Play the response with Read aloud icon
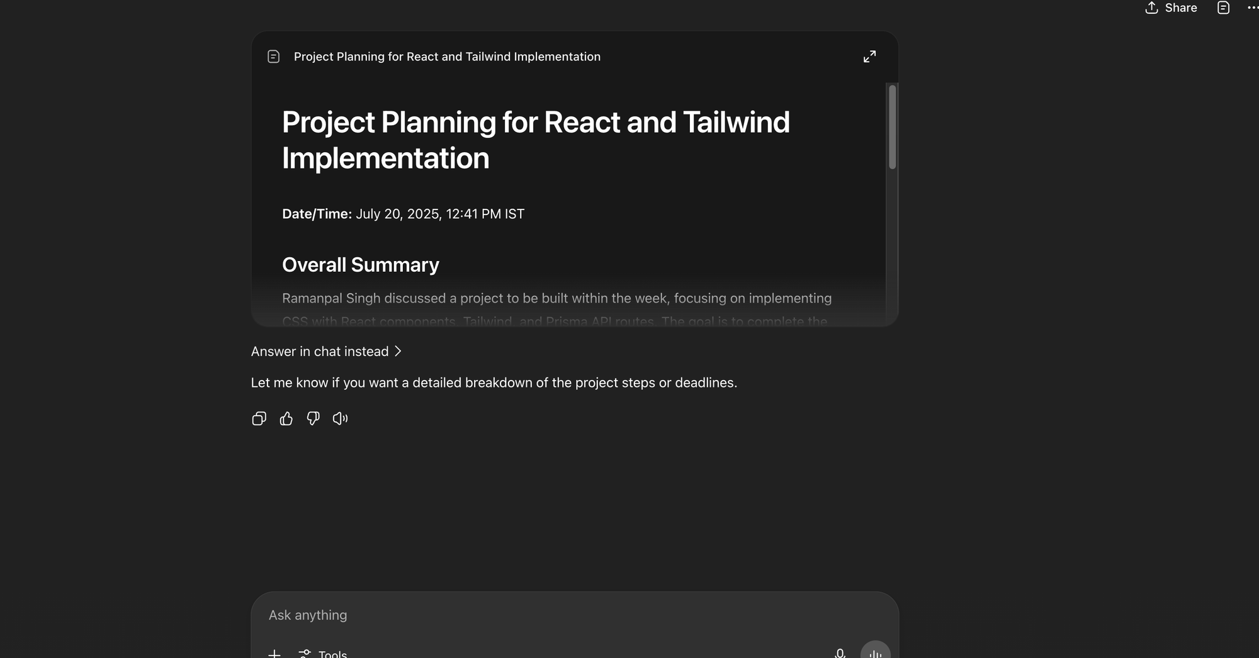The height and width of the screenshot is (658, 1259). click(x=340, y=419)
